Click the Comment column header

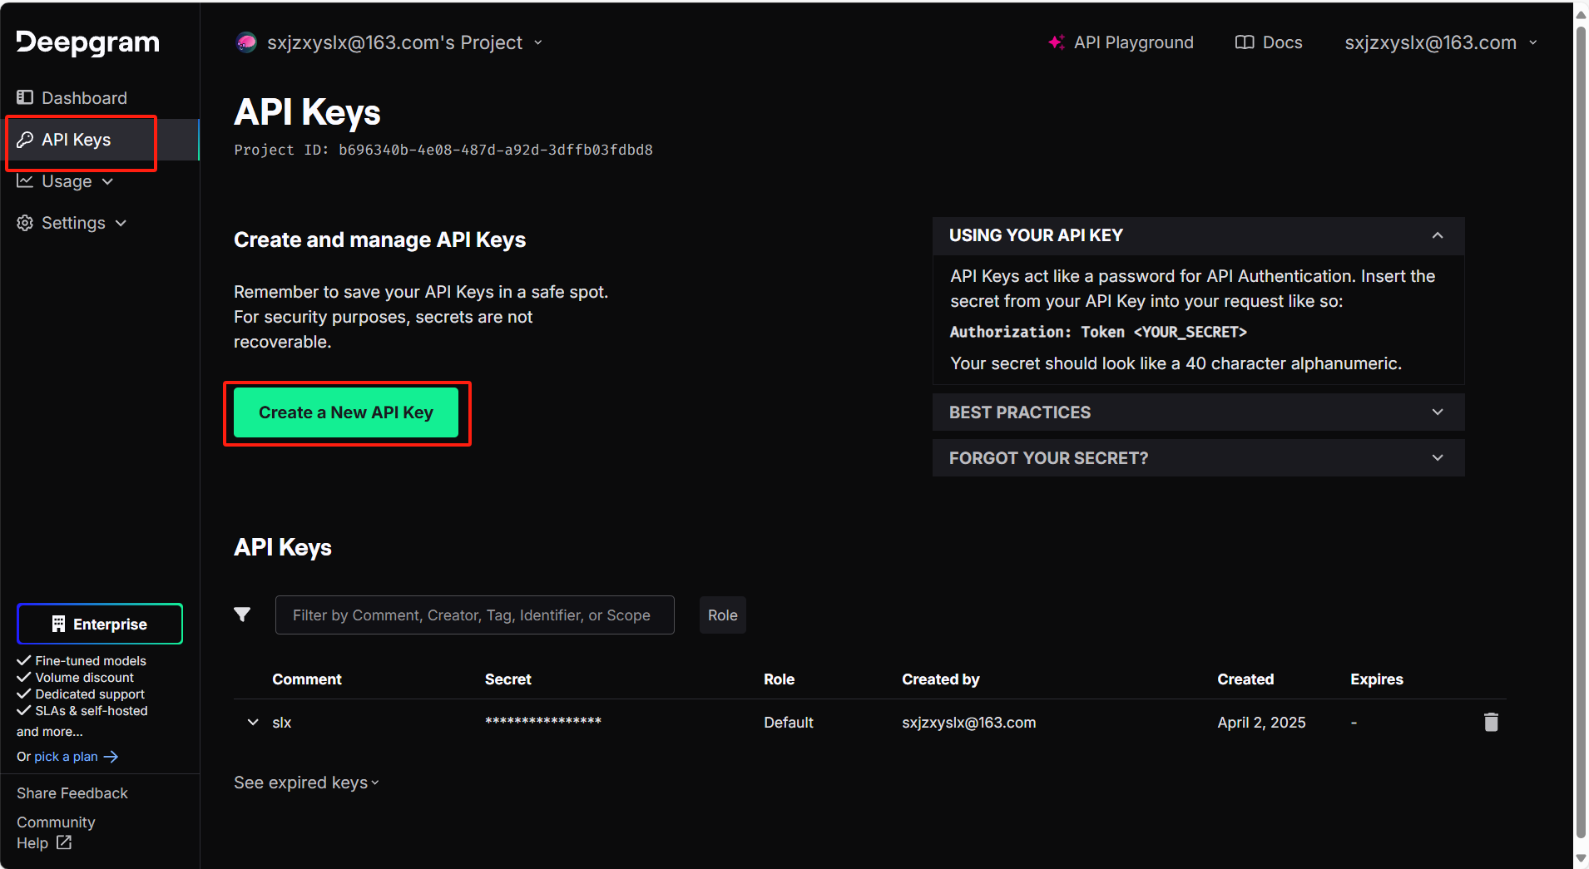point(307,679)
